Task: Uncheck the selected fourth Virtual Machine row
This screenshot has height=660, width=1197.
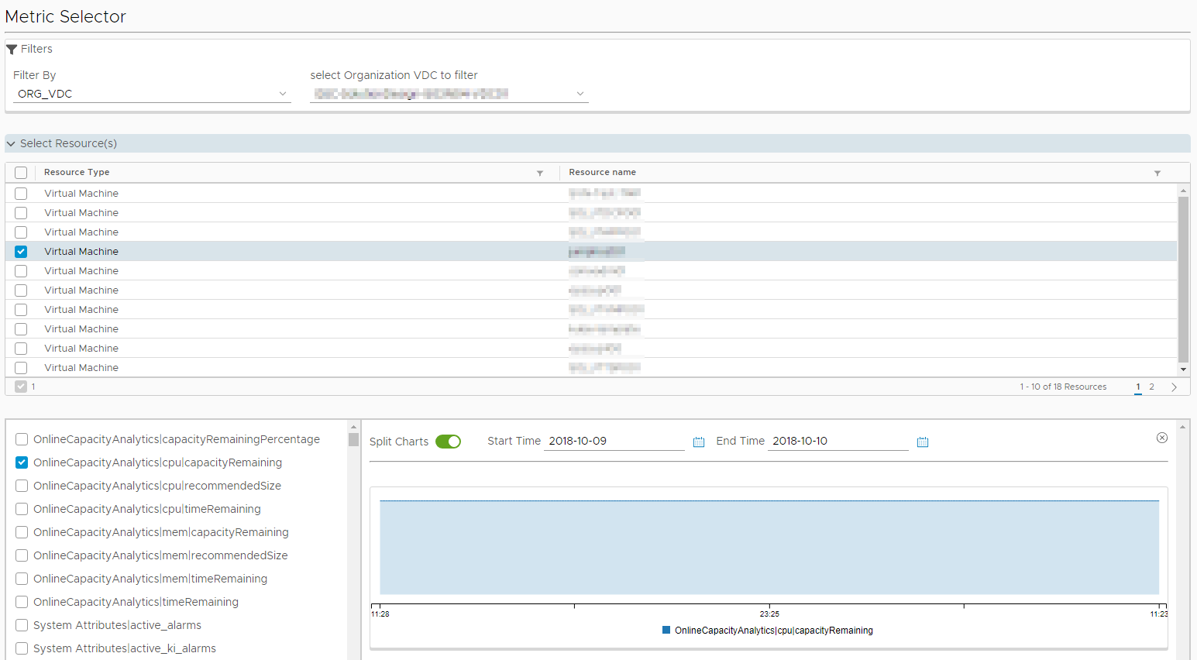Action: pyautogui.click(x=21, y=252)
